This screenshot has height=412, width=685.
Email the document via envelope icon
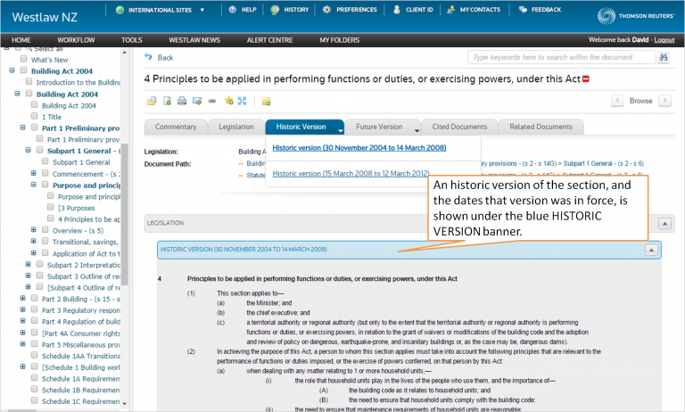tap(197, 102)
